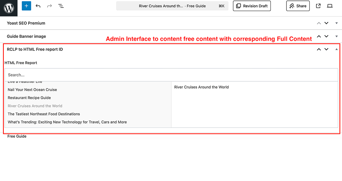Remove selected River Cruises Around the World

point(201,87)
